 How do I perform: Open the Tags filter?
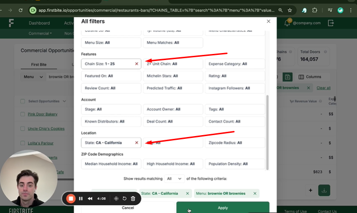click(235, 109)
